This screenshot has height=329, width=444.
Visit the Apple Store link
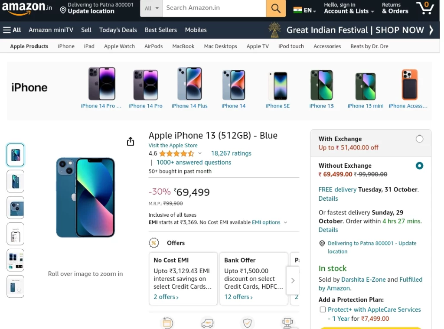(x=173, y=145)
